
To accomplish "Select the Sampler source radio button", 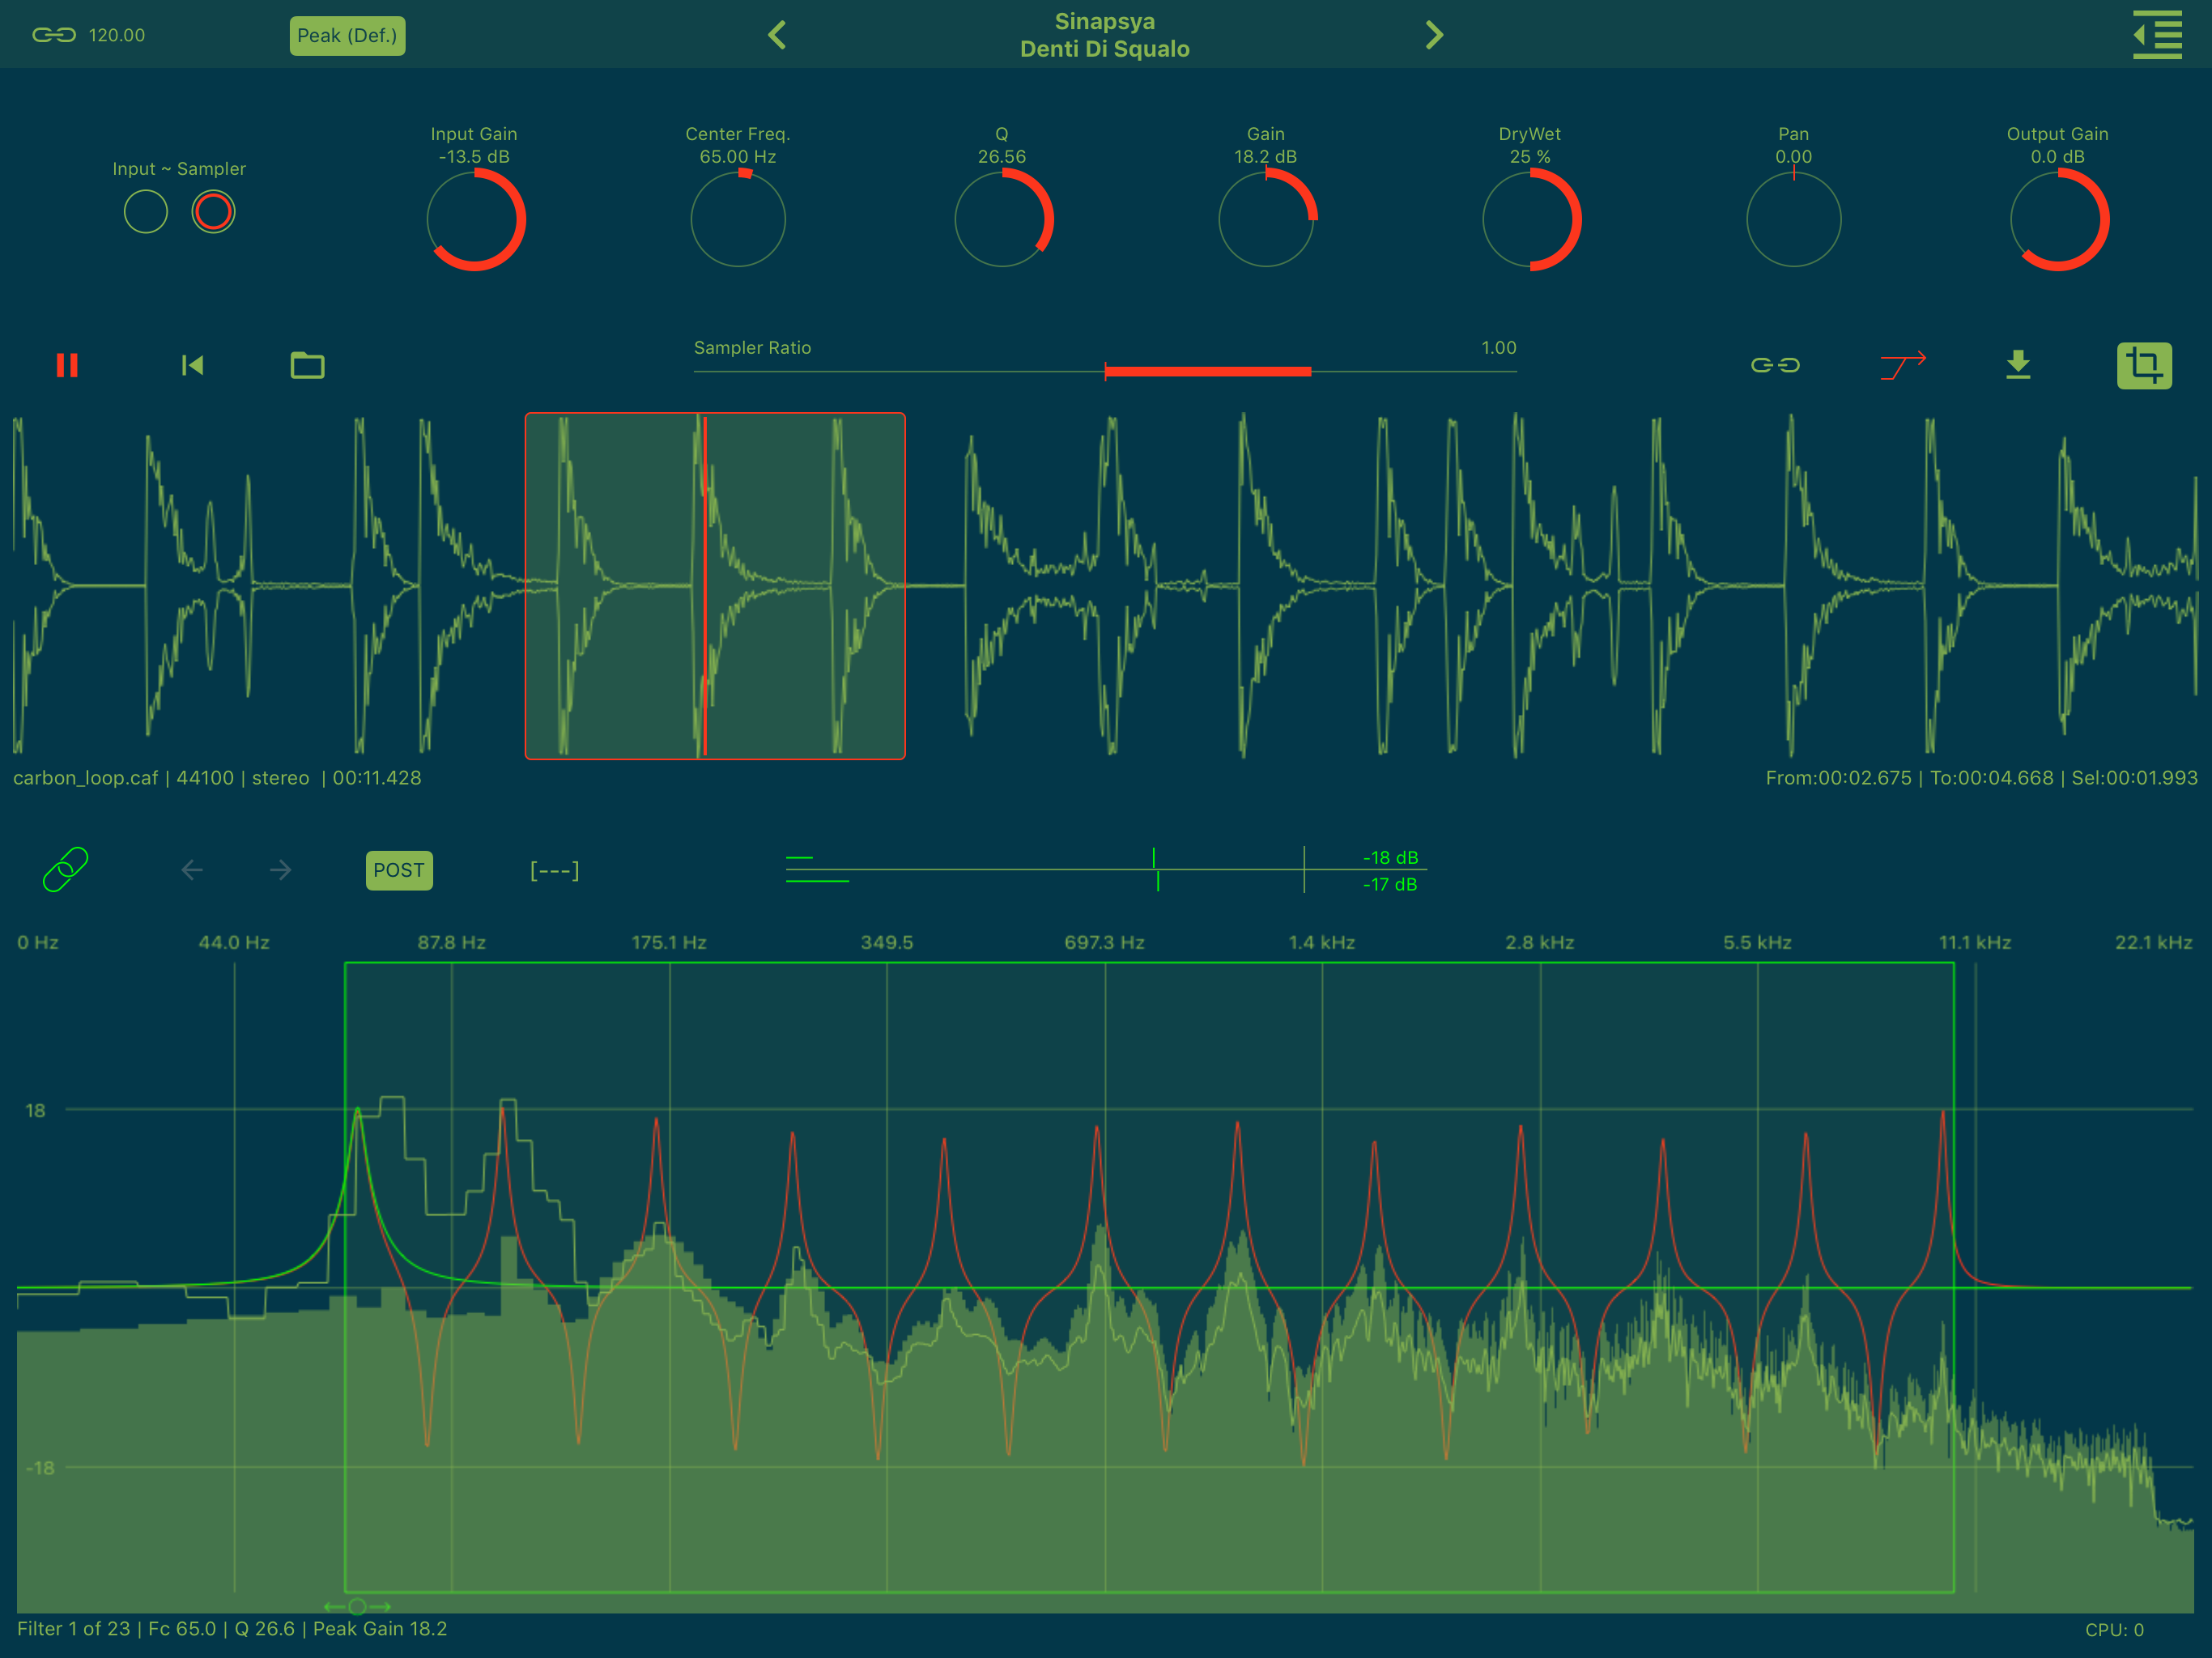I will [213, 212].
